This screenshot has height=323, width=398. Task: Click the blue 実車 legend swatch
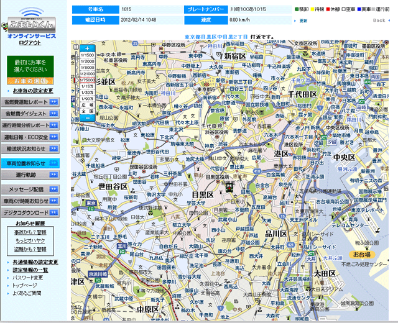359,9
